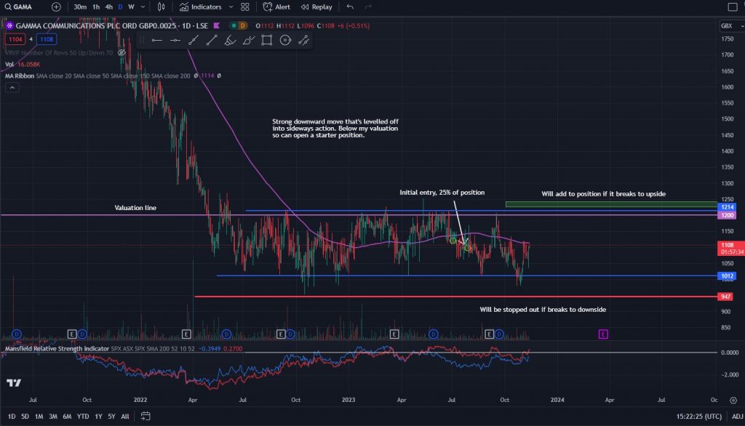This screenshot has width=745, height=426.
Task: Open the Indicators dialog
Action: [201, 7]
